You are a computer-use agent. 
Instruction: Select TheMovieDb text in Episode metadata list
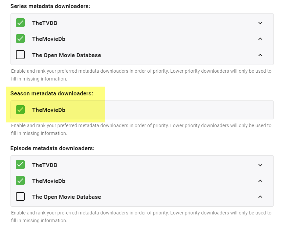click(48, 181)
